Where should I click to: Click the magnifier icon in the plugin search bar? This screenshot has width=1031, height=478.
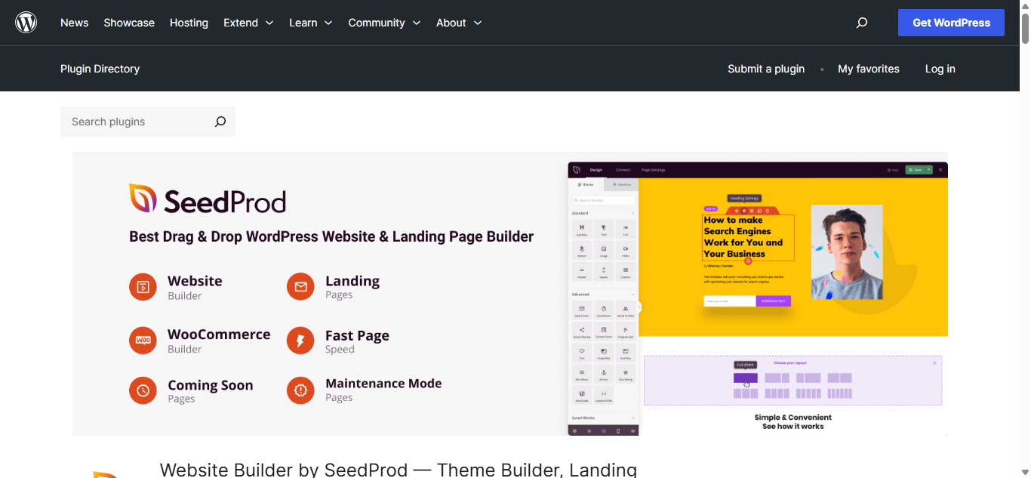click(x=220, y=122)
